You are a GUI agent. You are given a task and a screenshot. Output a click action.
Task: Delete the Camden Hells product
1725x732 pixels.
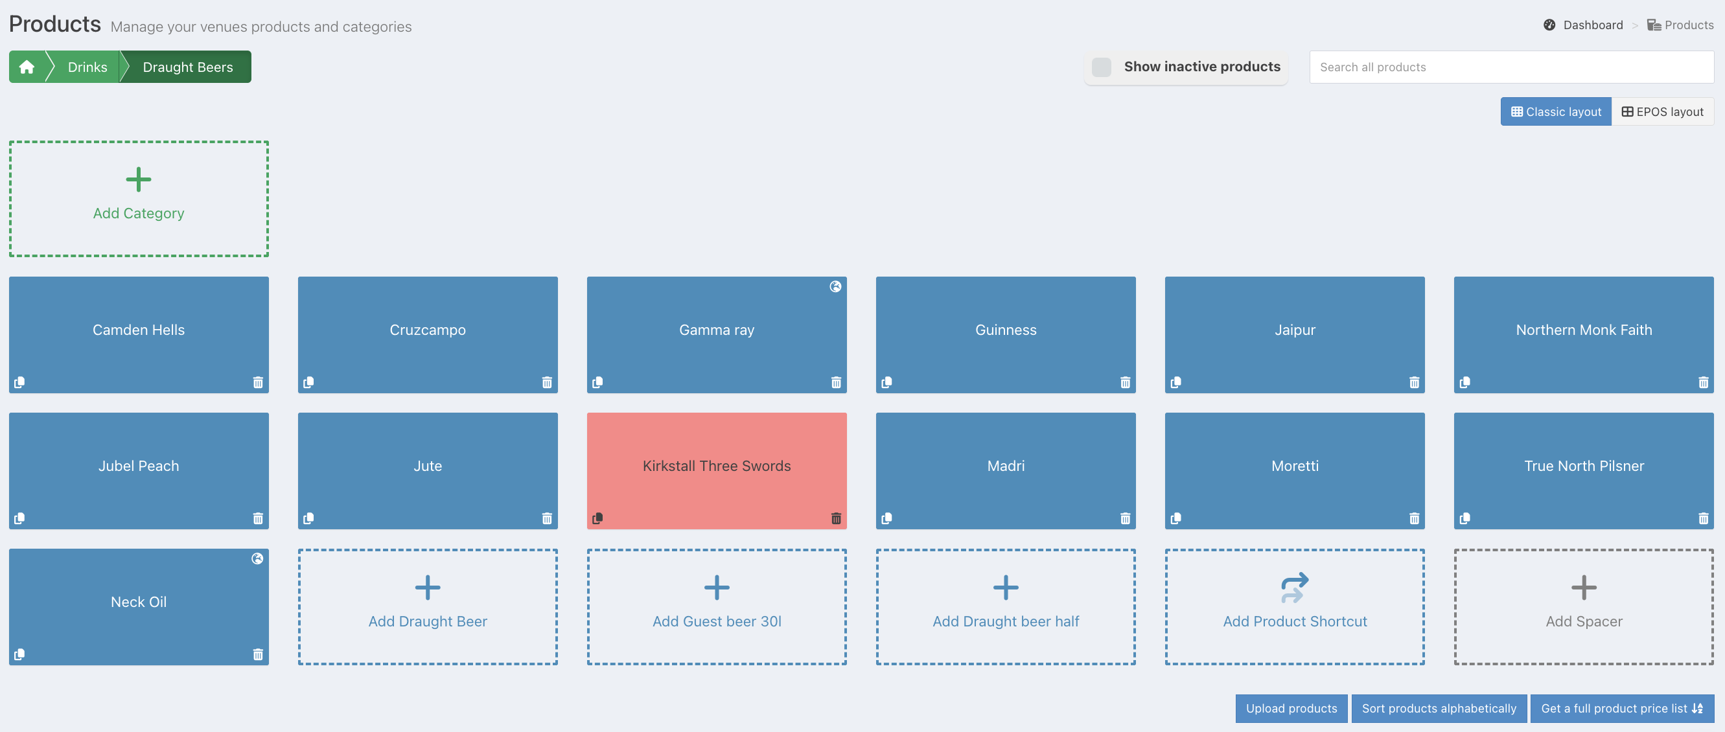pos(258,382)
